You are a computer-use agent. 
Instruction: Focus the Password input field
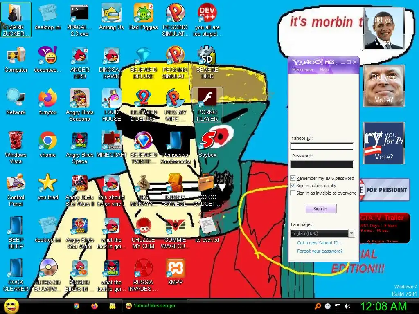322,164
